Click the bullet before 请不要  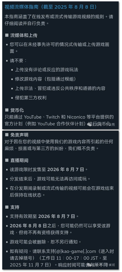[x=7, y=61]
